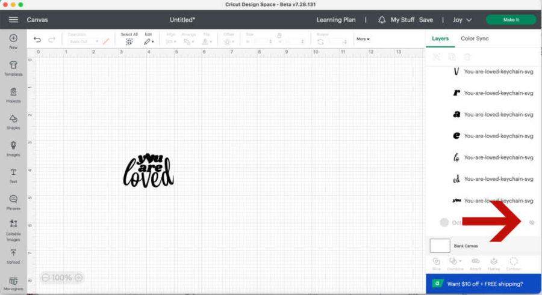Open the hamburger menu
This screenshot has height=295, width=542.
[13, 20]
